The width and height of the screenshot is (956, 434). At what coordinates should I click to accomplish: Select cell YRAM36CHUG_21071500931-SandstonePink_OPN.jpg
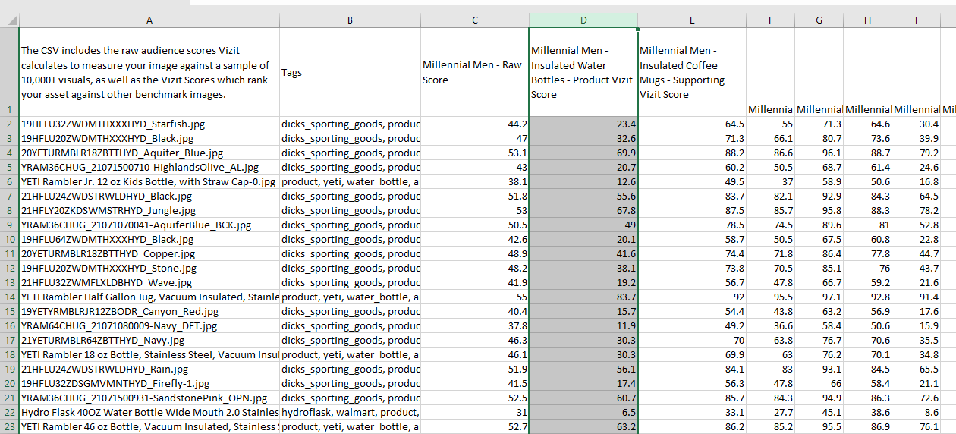click(x=149, y=398)
